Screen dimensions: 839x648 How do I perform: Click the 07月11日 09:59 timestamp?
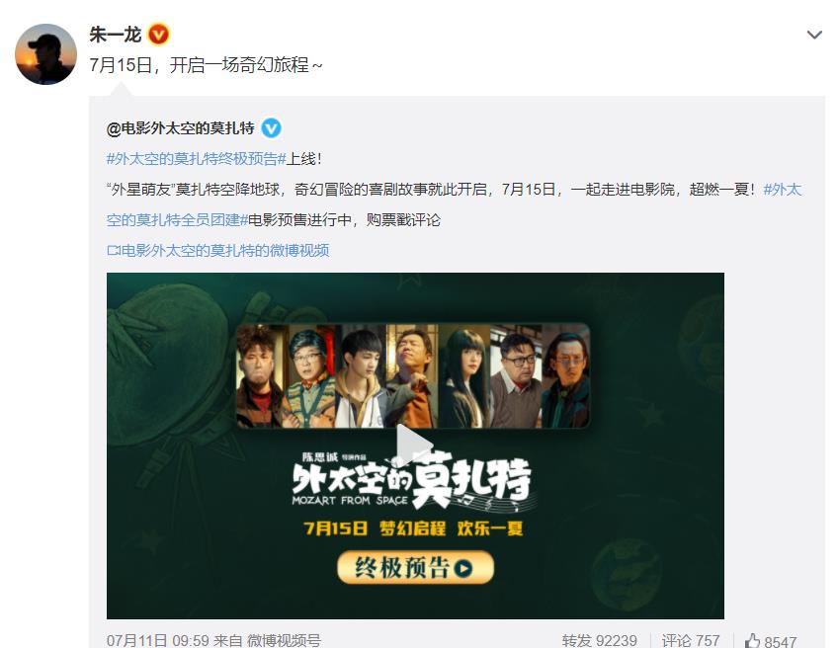tap(158, 640)
